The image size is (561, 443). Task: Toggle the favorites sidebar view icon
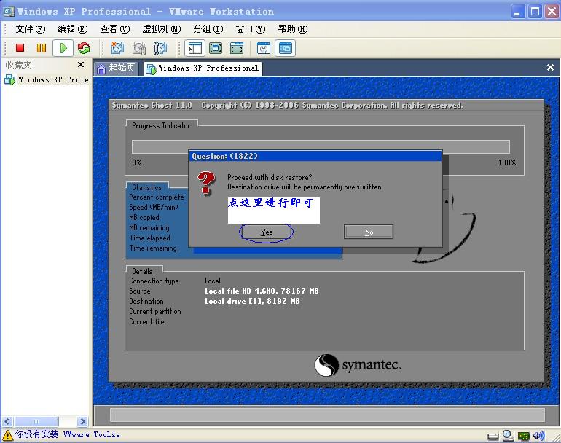[195, 48]
